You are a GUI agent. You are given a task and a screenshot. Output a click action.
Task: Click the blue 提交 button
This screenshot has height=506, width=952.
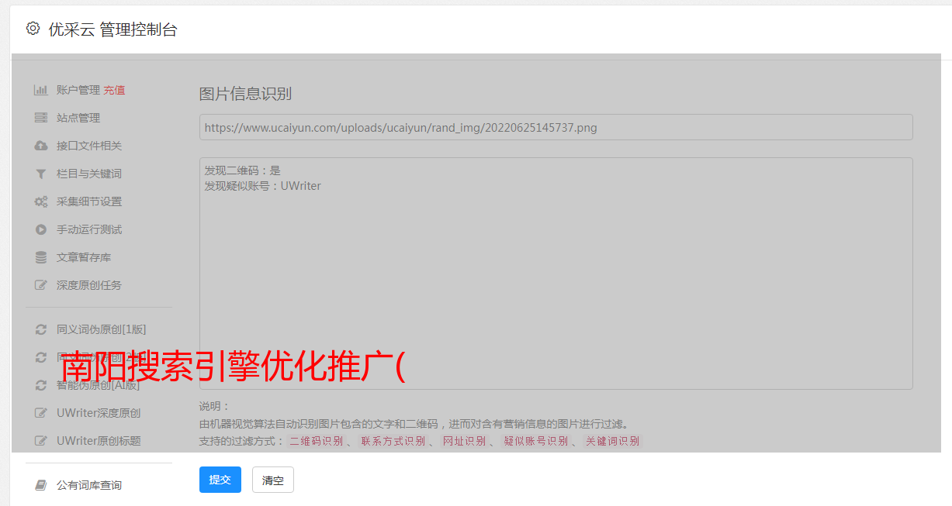click(220, 480)
